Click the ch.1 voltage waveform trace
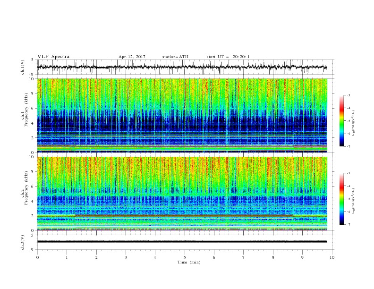This screenshot has width=374, height=289. [182, 67]
